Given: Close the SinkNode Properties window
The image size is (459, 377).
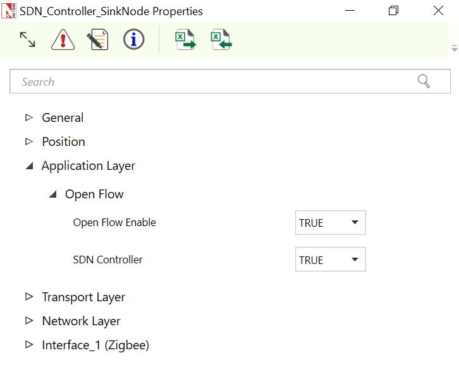Looking at the screenshot, I should 438,11.
